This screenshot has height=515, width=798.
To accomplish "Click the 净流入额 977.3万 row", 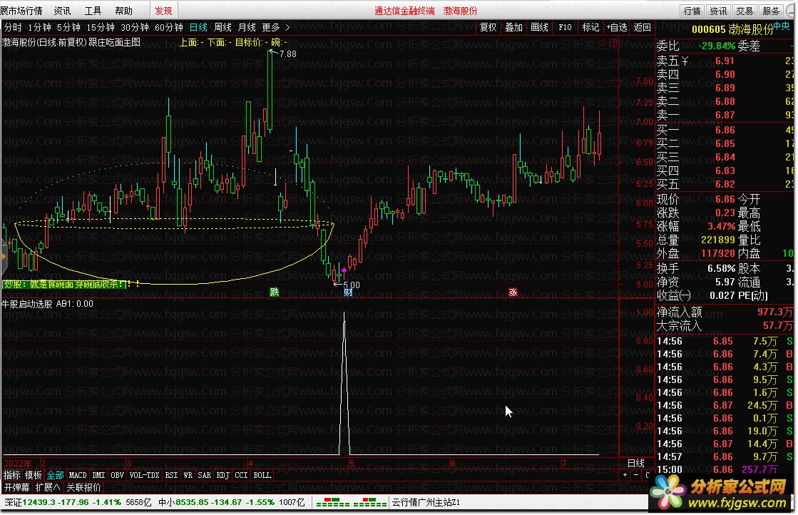I will click(x=725, y=312).
